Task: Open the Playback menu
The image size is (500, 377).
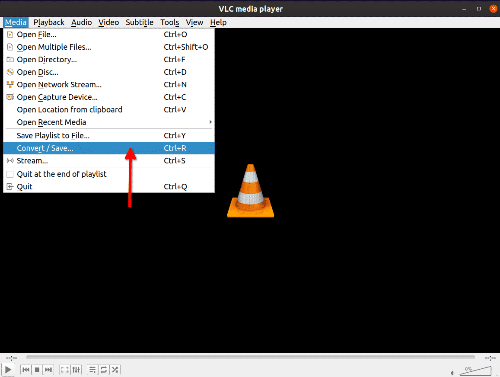Action: 49,22
